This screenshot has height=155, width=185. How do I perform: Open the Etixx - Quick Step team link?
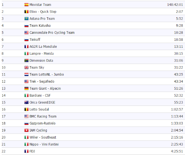click(43, 12)
